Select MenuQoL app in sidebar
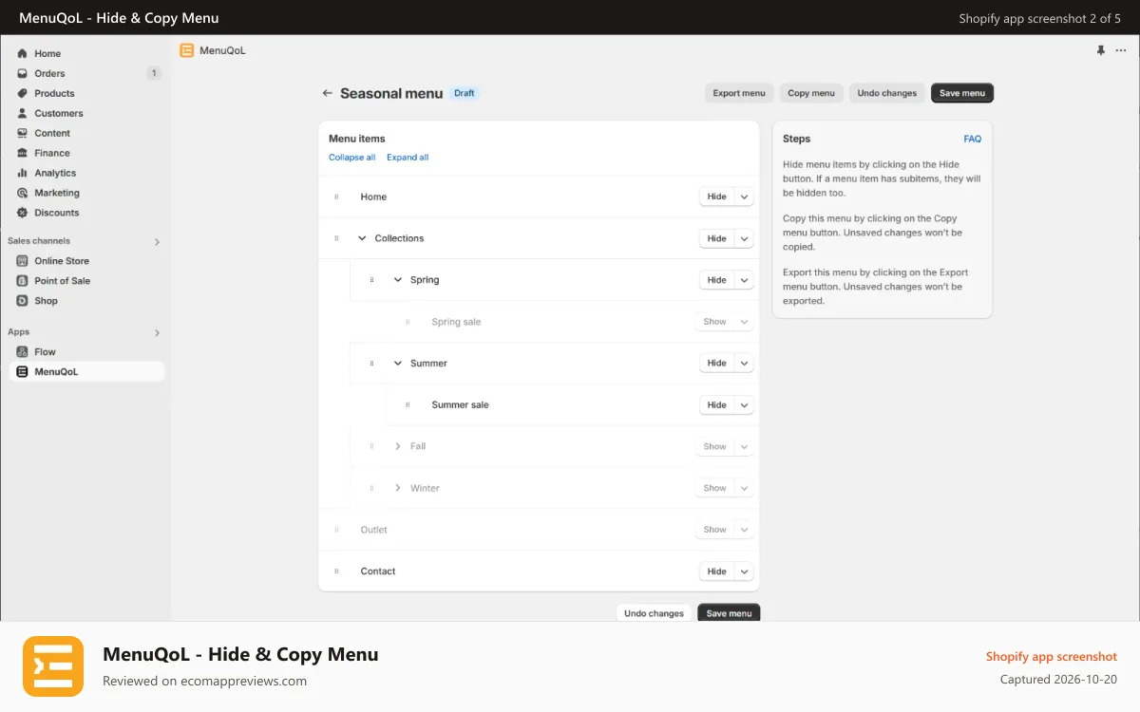 point(86,372)
